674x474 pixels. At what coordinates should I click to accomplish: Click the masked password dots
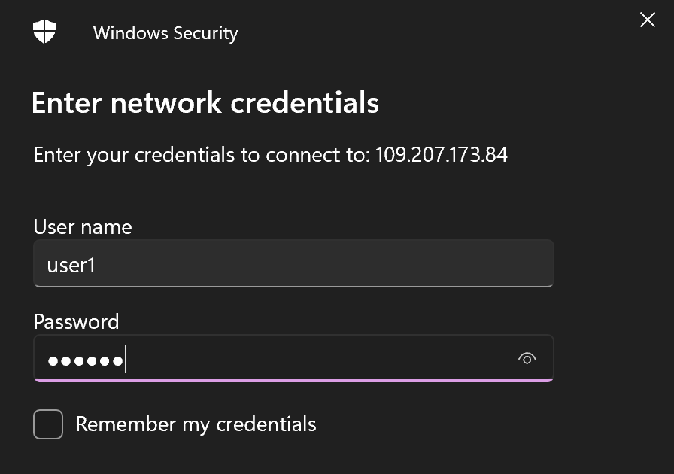tap(86, 360)
